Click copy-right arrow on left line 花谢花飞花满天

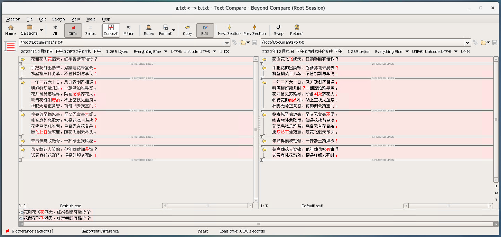(x=23, y=59)
